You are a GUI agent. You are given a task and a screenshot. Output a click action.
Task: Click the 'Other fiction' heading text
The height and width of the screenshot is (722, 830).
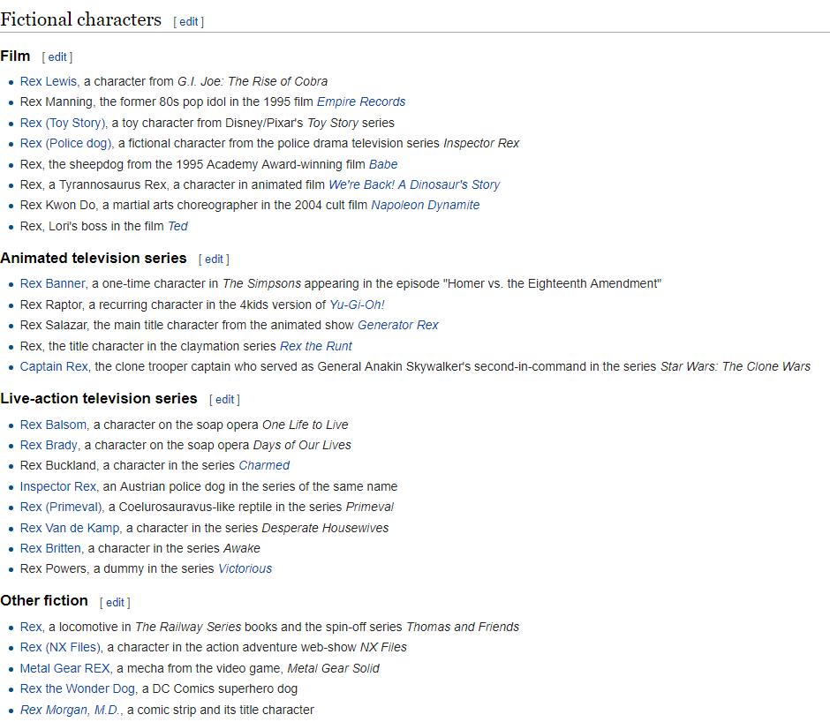[44, 601]
